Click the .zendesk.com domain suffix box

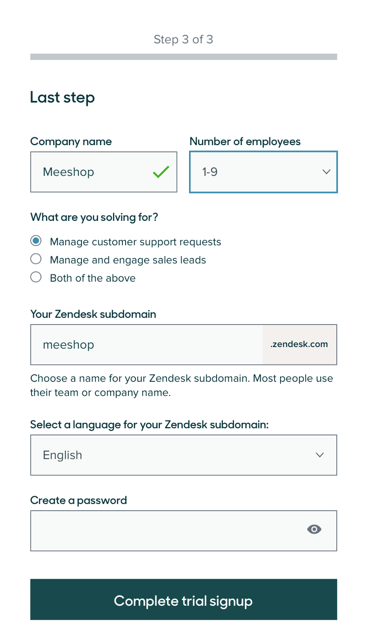pos(299,344)
